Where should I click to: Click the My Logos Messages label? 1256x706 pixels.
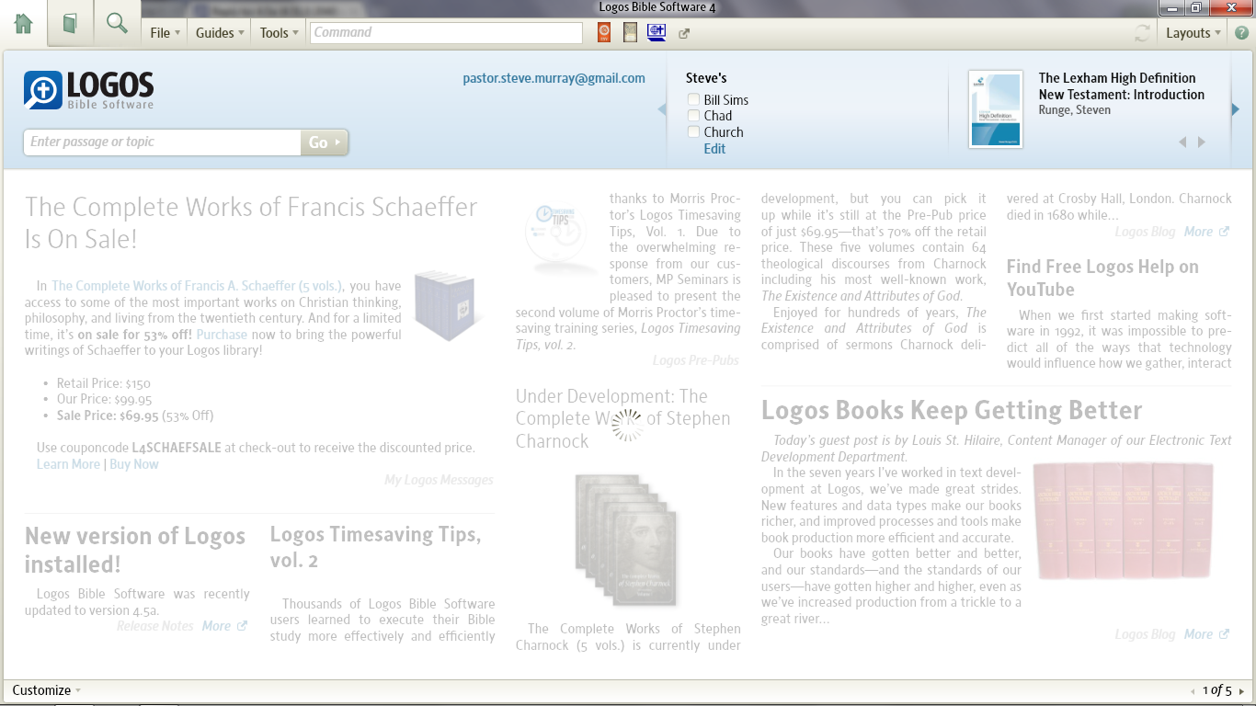pos(439,480)
